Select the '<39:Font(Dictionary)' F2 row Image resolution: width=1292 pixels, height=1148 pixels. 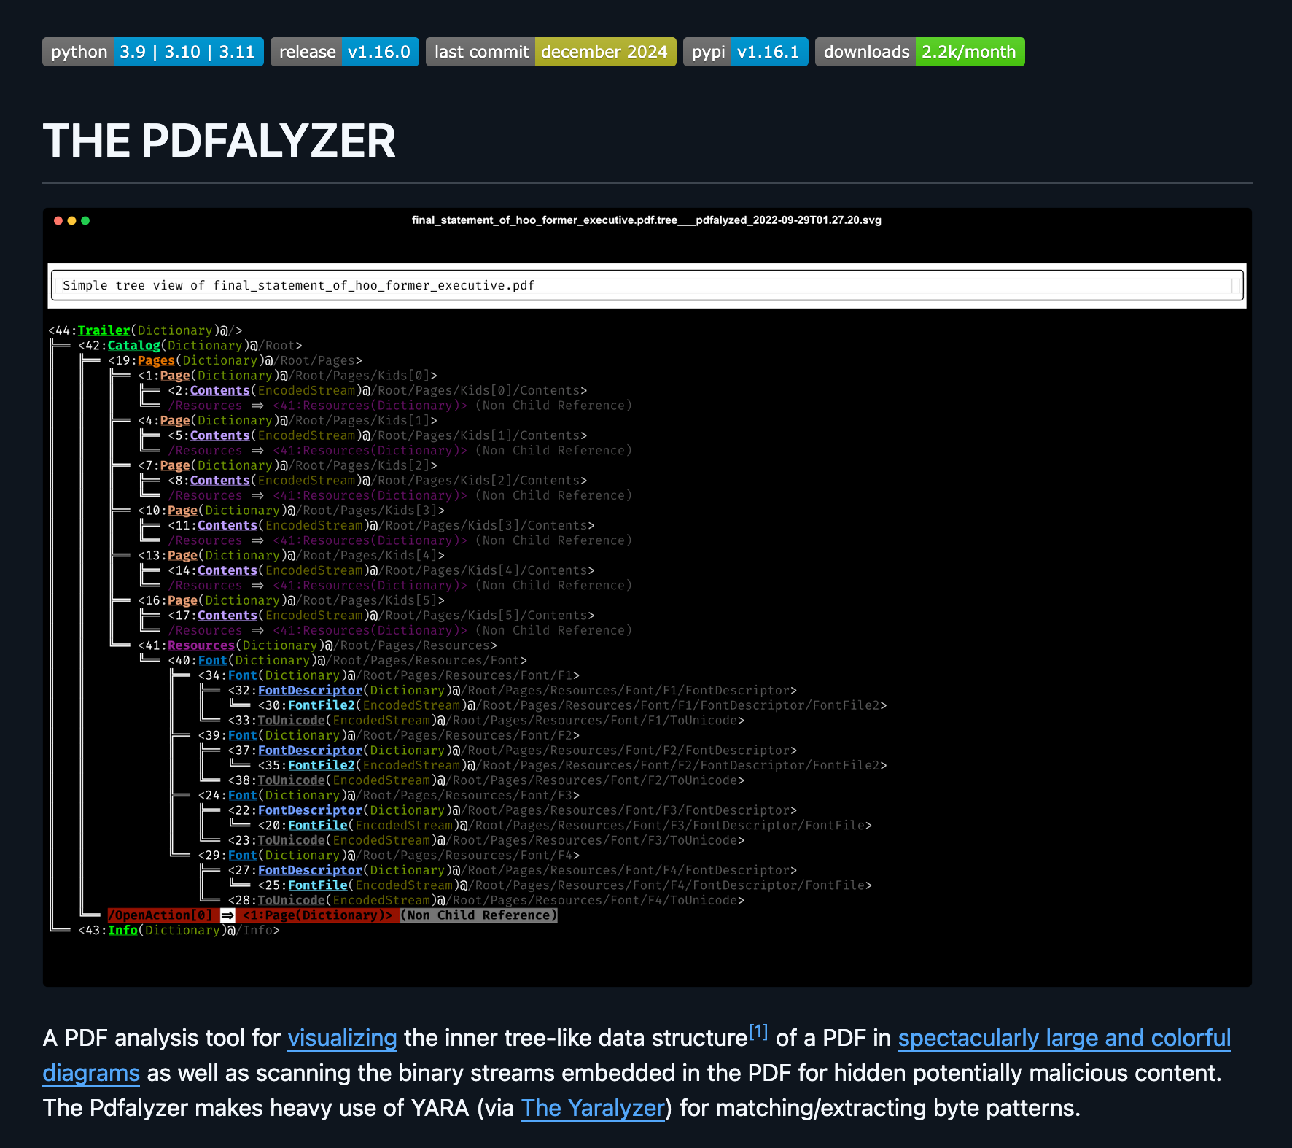tap(389, 735)
